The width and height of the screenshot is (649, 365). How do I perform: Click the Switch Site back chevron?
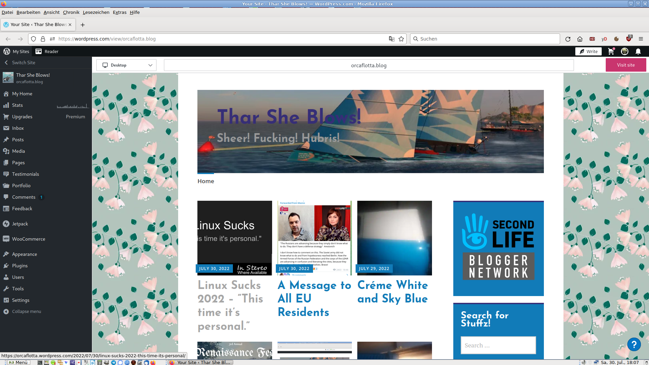pos(6,63)
